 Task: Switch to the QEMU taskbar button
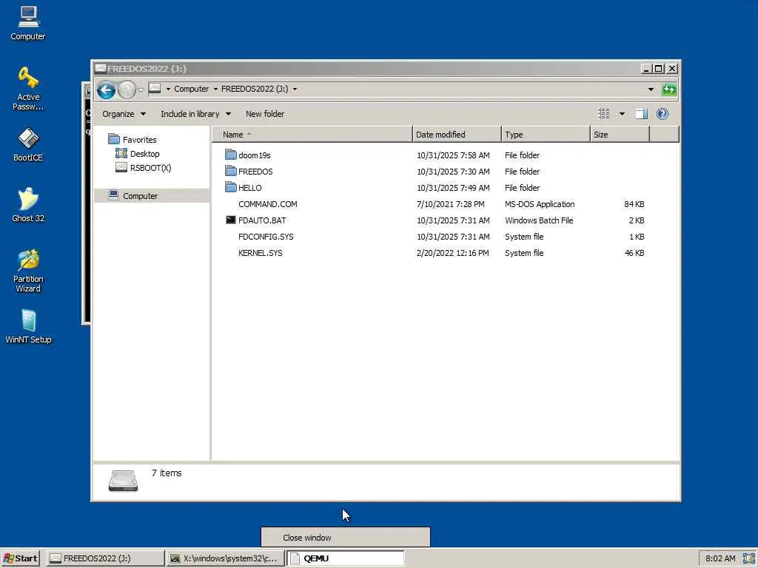click(x=345, y=558)
